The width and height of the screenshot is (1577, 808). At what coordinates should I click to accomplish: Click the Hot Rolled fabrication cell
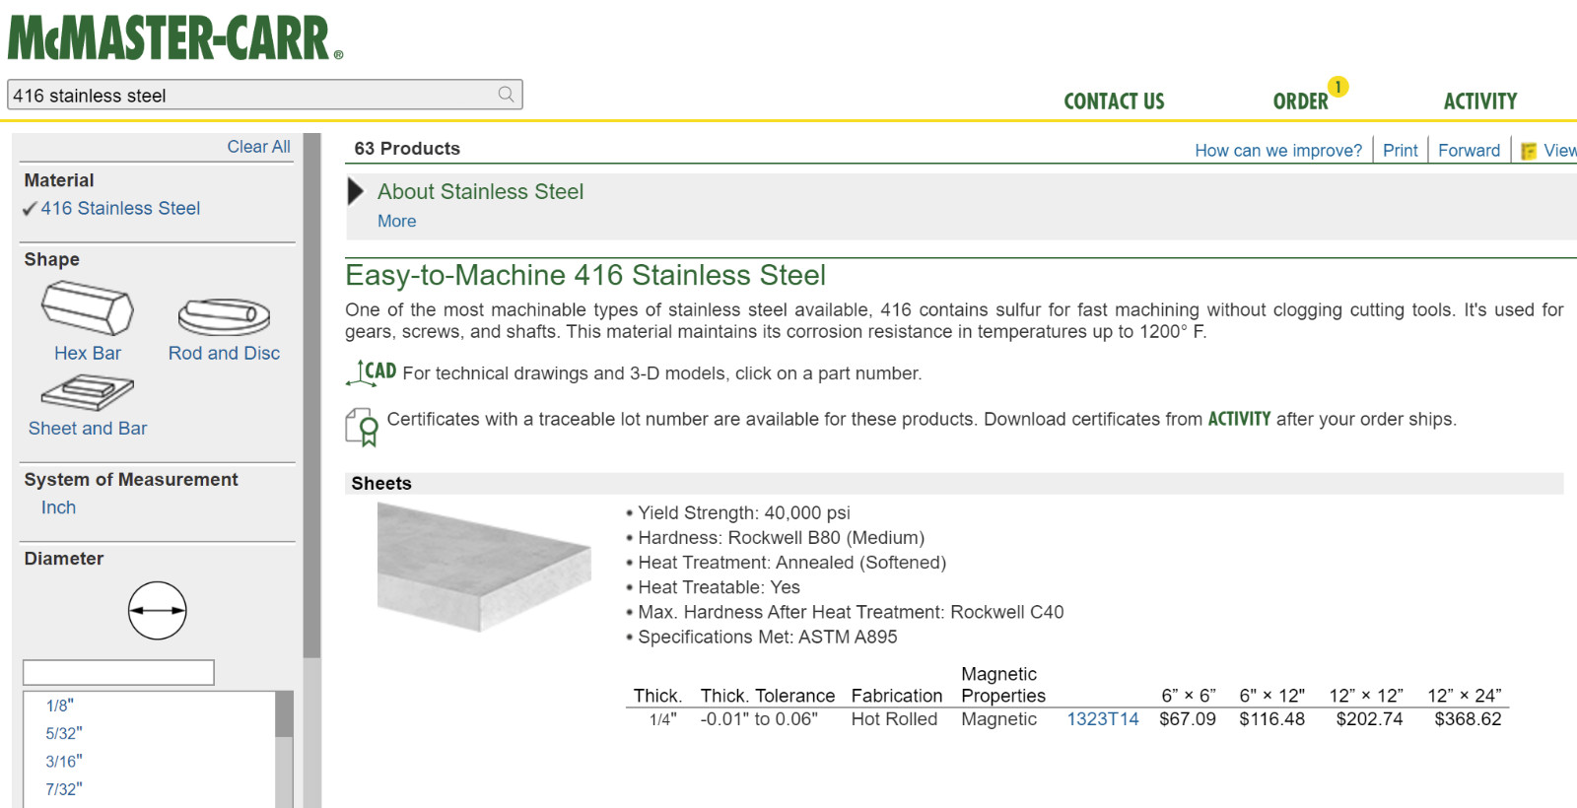click(x=894, y=719)
